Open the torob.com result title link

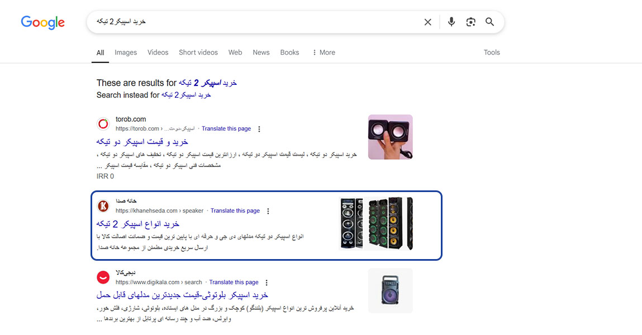pos(142,142)
